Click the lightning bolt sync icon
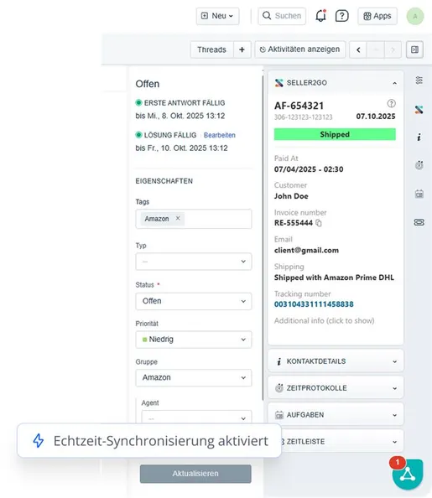Image resolution: width=432 pixels, height=498 pixels. 39,441
